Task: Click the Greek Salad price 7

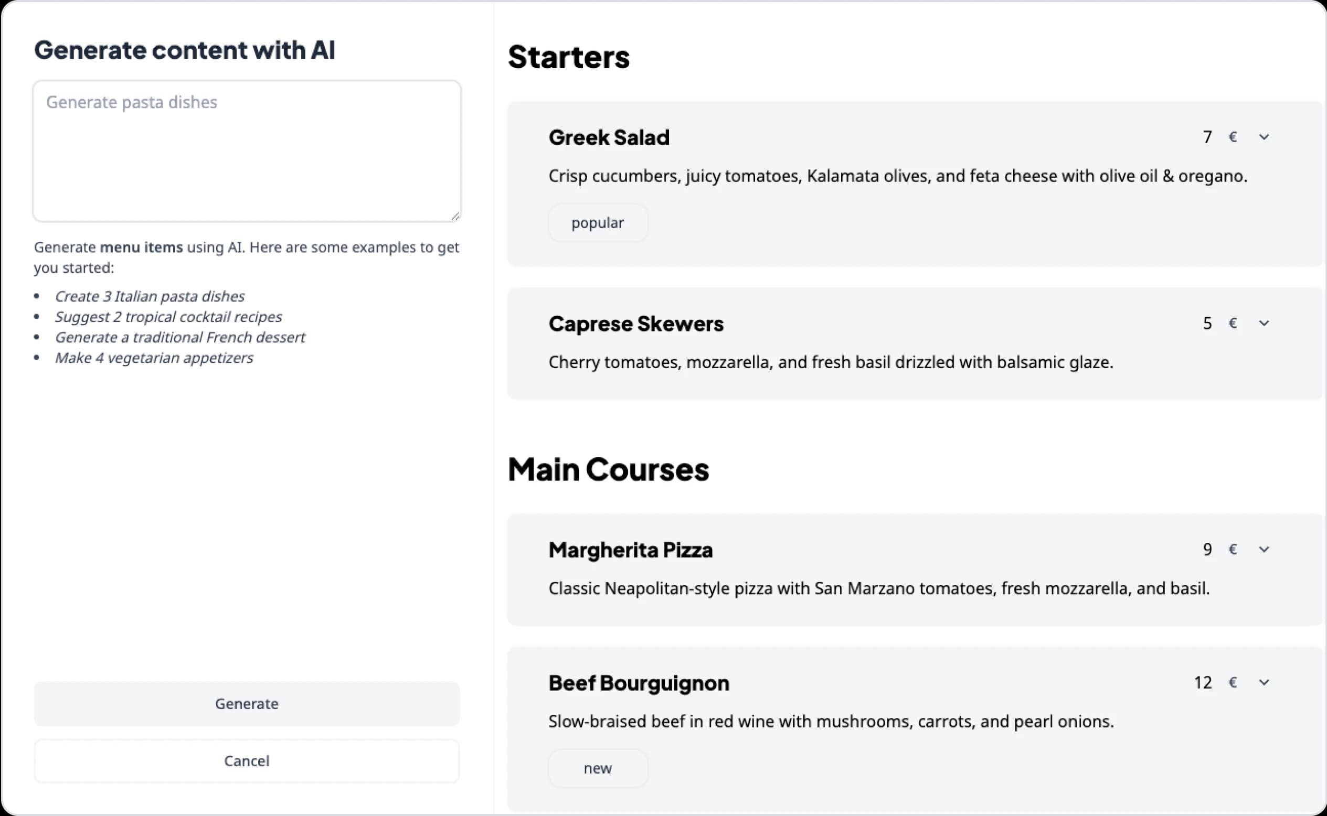Action: 1207,137
